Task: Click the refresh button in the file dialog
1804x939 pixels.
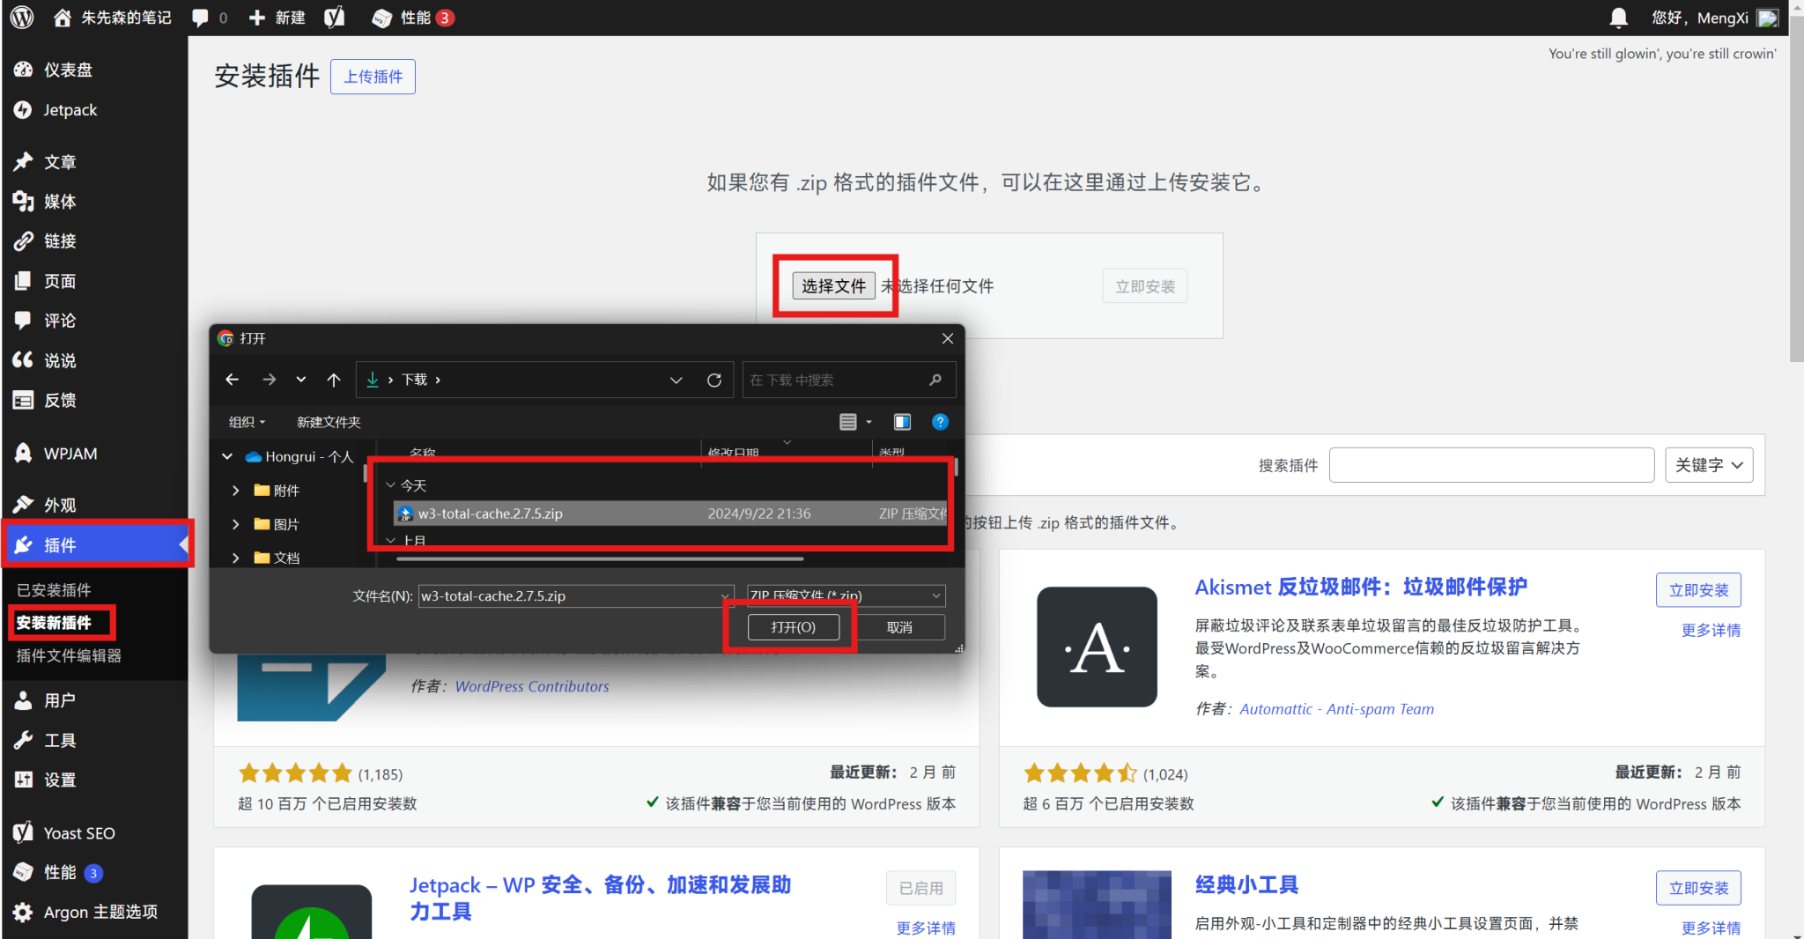Action: tap(714, 380)
